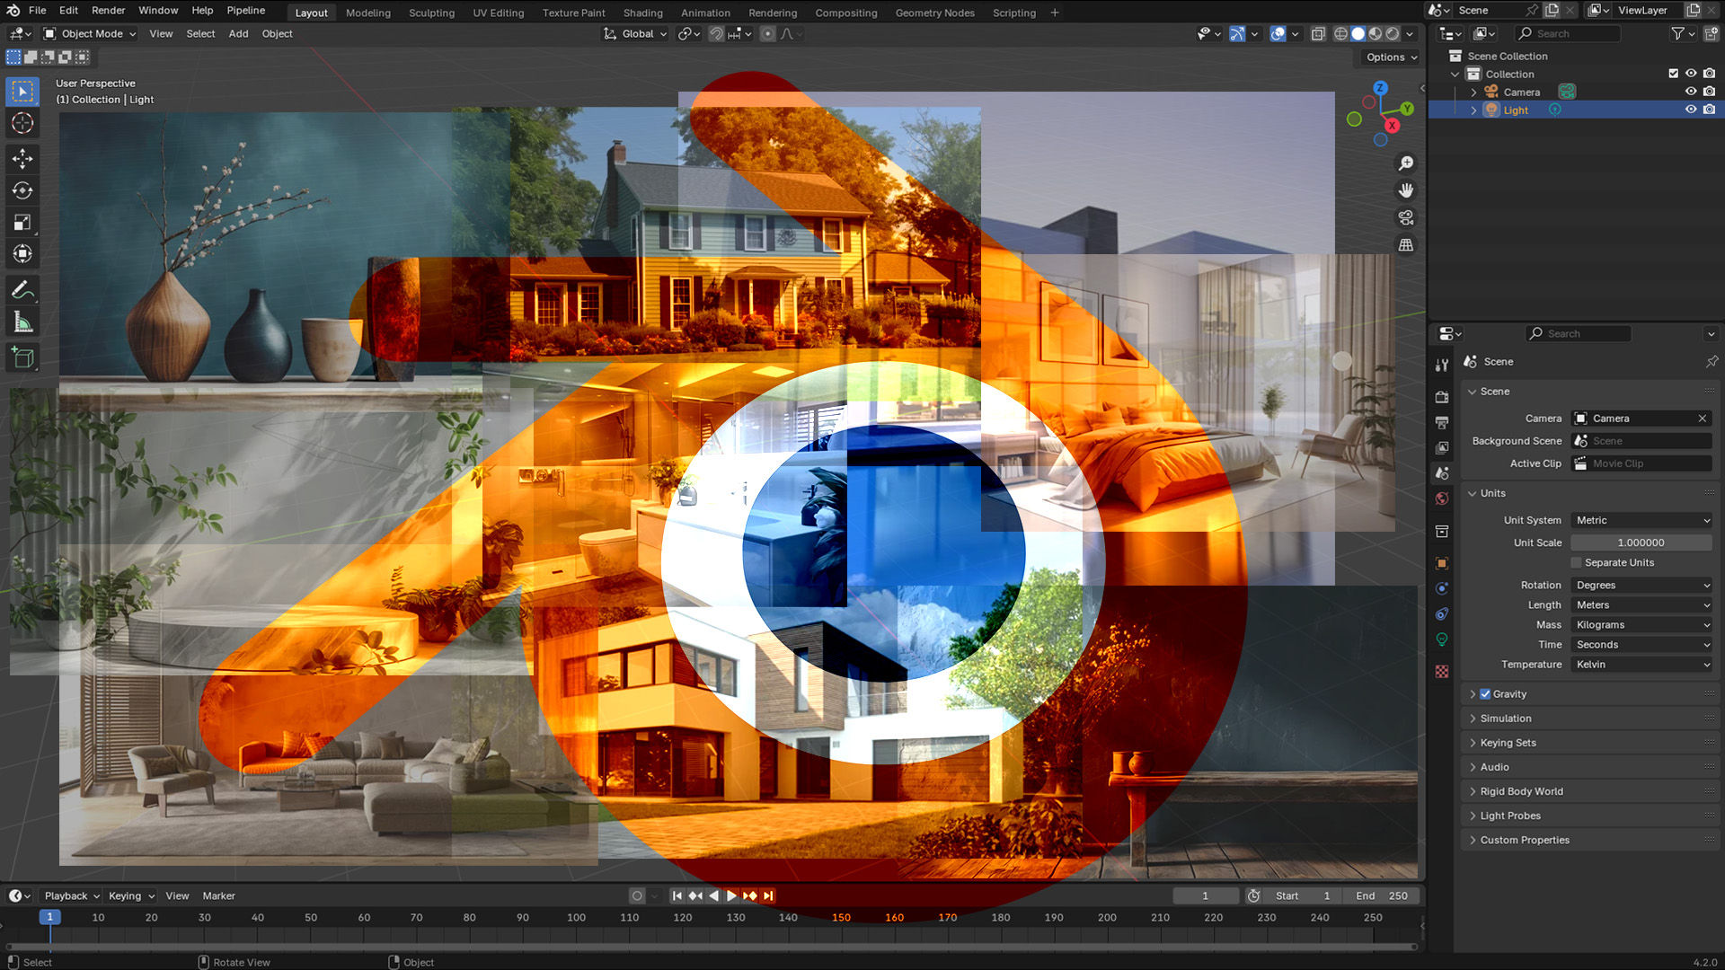Switch viewport to rendered shading mode
This screenshot has height=970, width=1725.
coord(1392,33)
